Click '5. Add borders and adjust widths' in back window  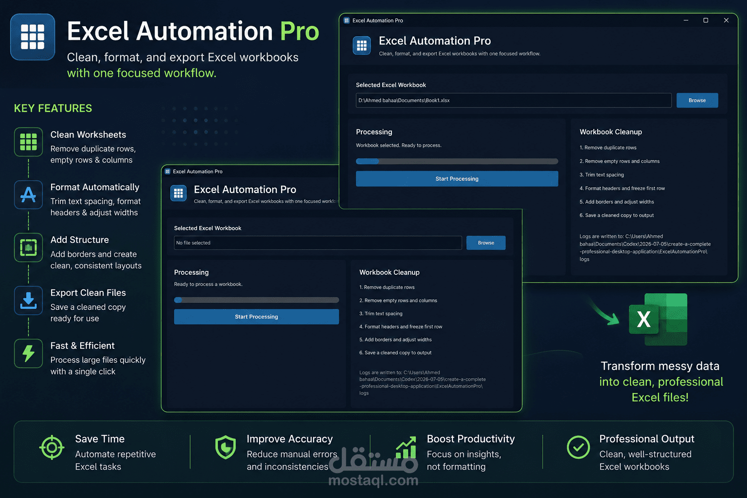(x=617, y=202)
